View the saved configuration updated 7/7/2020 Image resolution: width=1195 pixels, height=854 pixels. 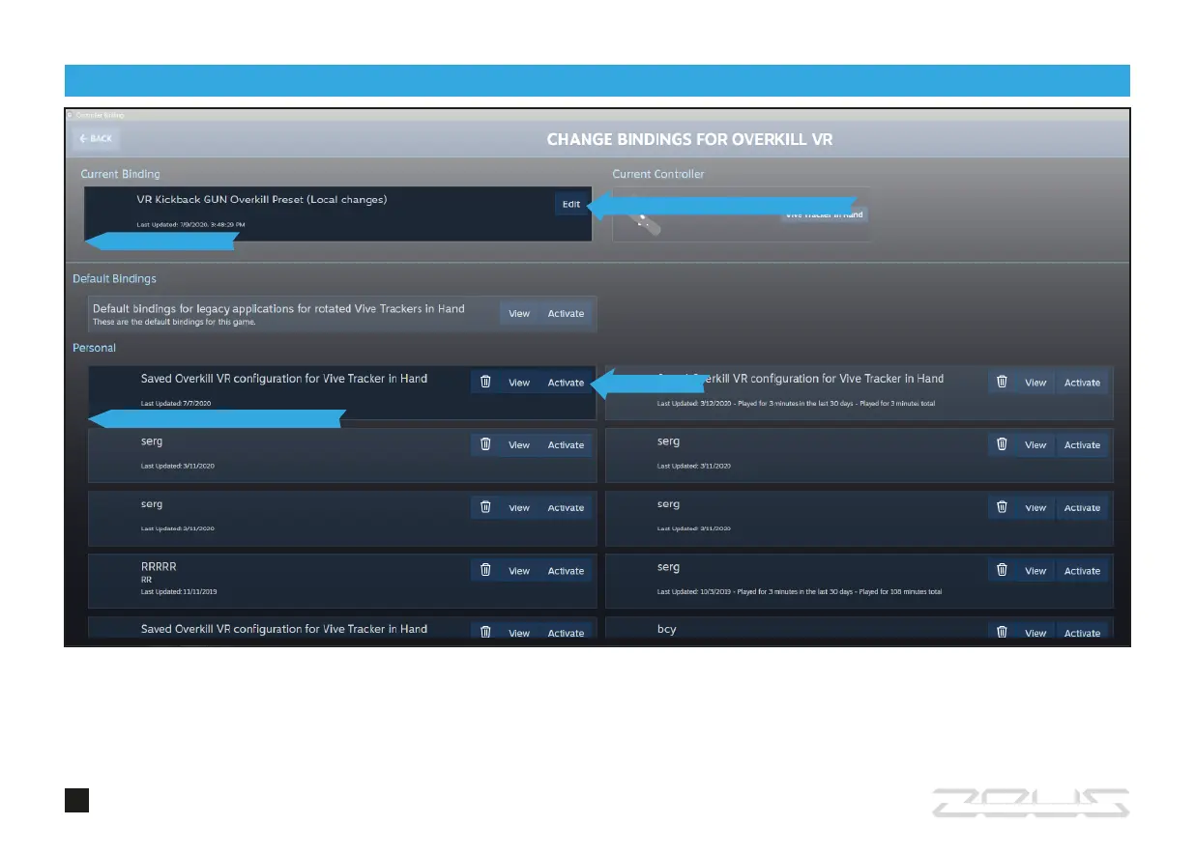519,382
